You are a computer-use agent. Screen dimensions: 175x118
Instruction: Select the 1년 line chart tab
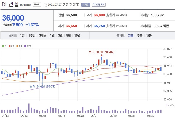[52, 35]
